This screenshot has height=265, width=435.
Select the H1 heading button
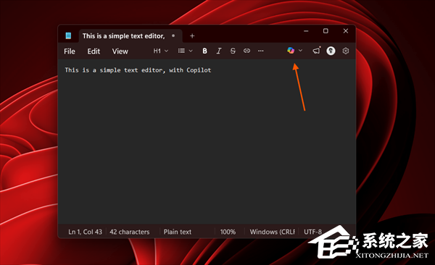pyautogui.click(x=157, y=51)
